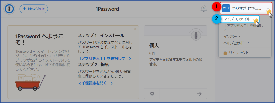
Task: Click the 1Password へようこそ！ heading
Action: click(39, 39)
